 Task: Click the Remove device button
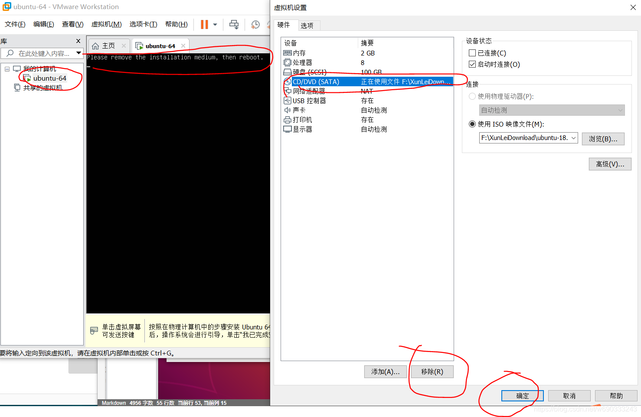[432, 371]
